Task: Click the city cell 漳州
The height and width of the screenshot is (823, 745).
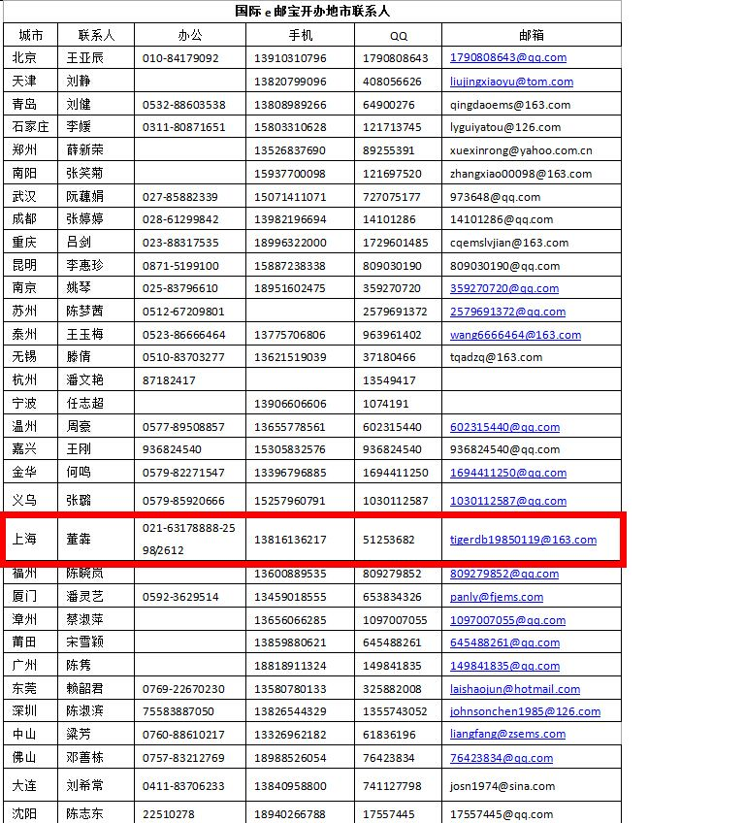Action: click(x=24, y=619)
